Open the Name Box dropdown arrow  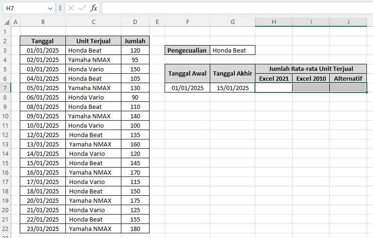click(51, 8)
